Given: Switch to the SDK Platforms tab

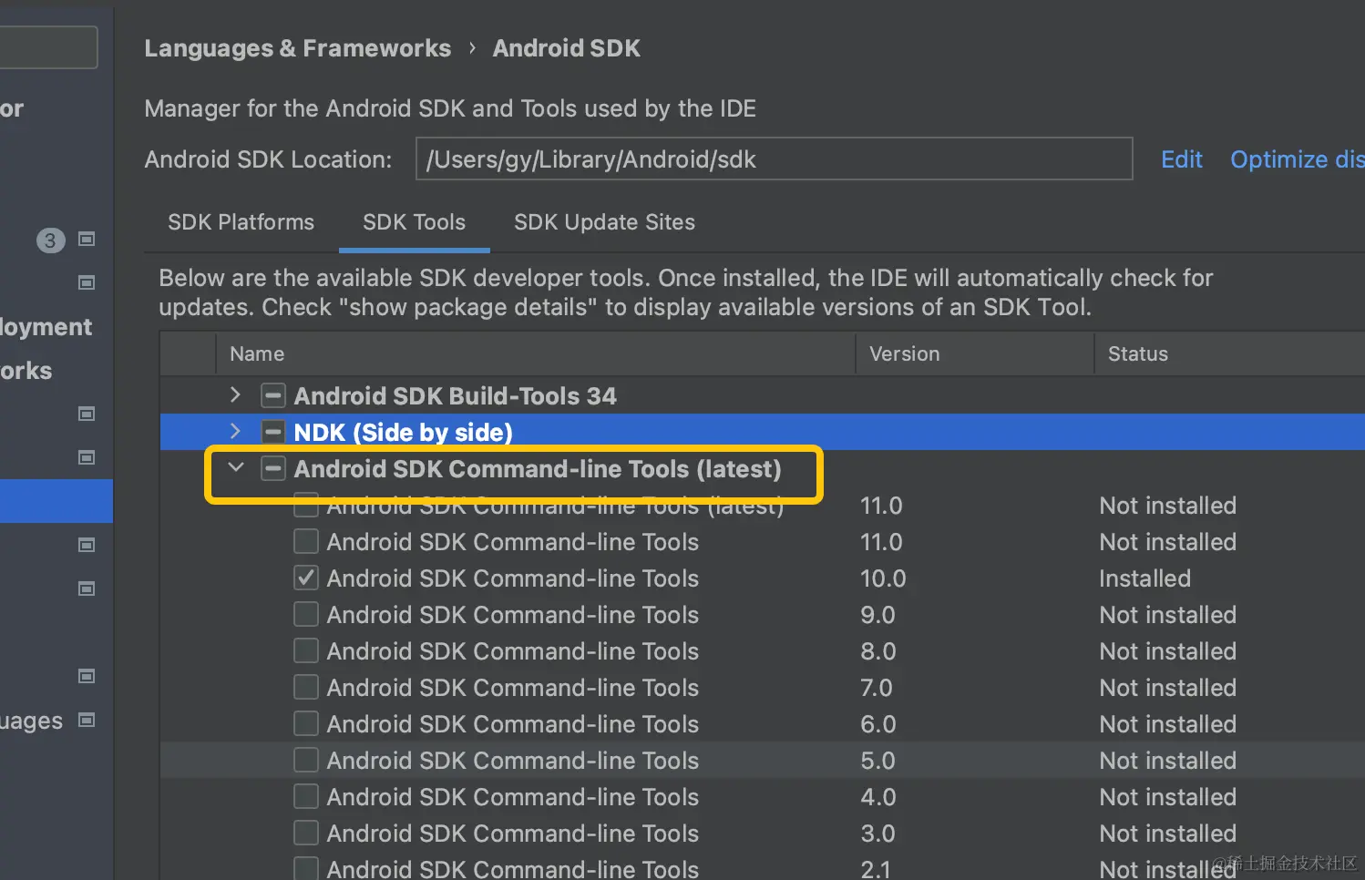Looking at the screenshot, I should [x=241, y=222].
